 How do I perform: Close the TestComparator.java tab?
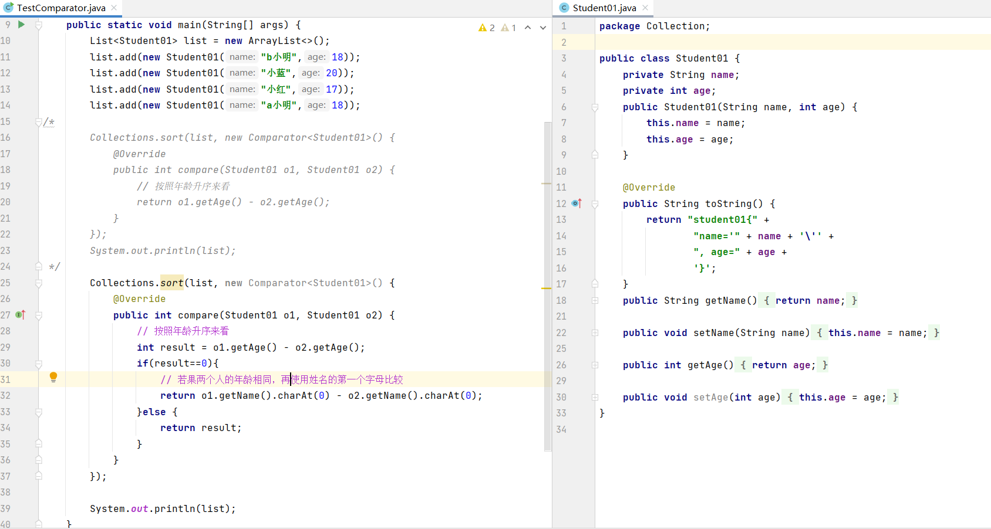tap(114, 8)
